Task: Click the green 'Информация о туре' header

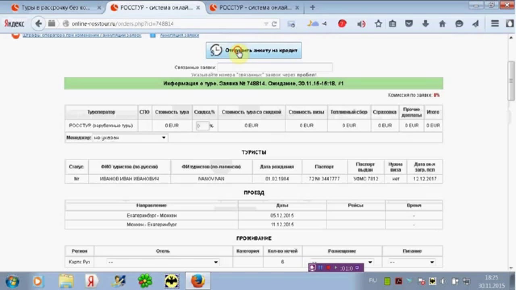Action: click(x=254, y=83)
